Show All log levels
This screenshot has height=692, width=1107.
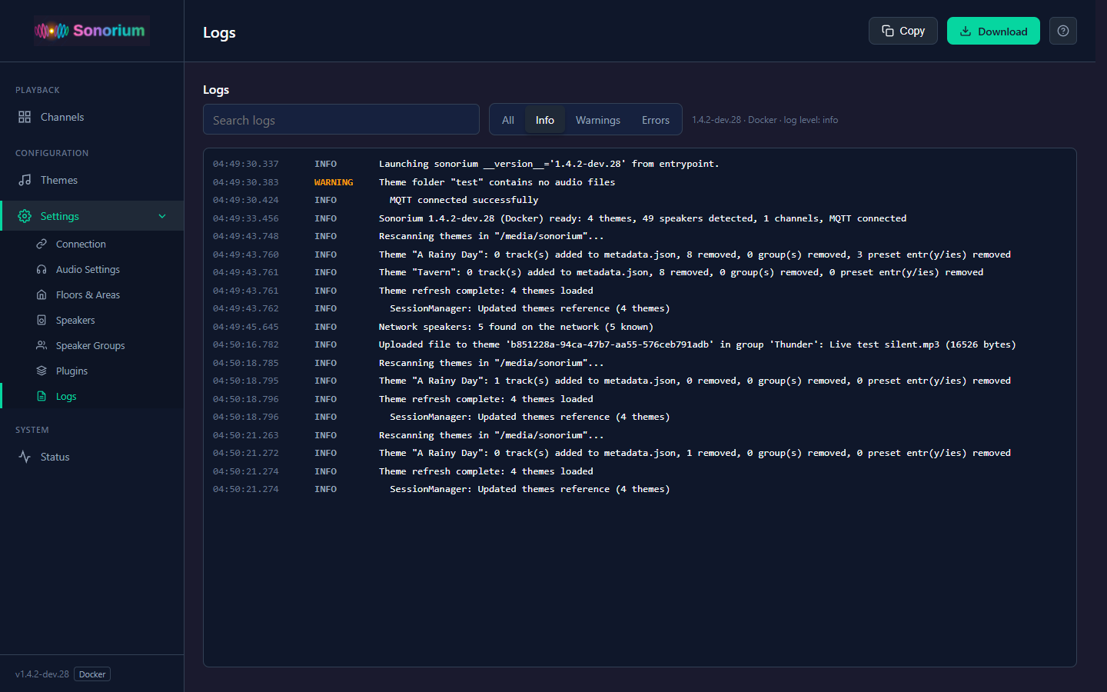pyautogui.click(x=508, y=120)
